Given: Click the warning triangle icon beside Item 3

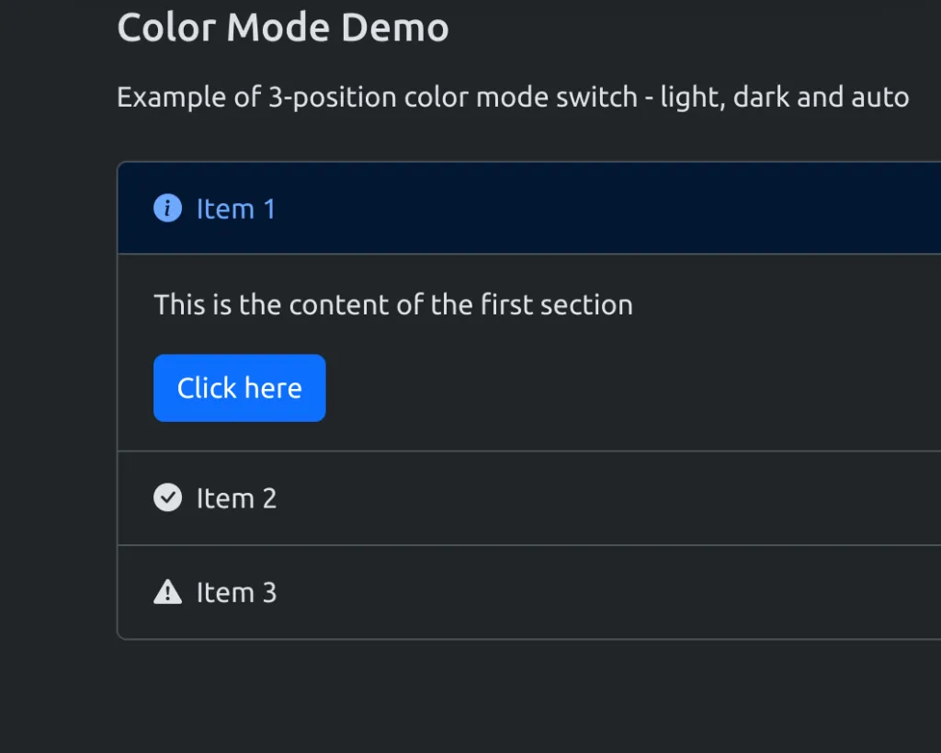Looking at the screenshot, I should (167, 593).
